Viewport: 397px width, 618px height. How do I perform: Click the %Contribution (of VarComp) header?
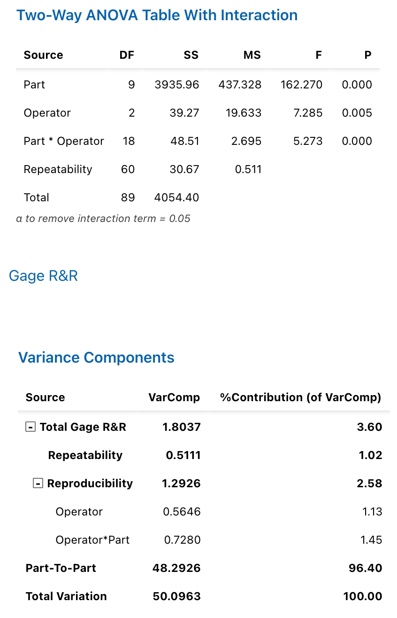pyautogui.click(x=300, y=397)
